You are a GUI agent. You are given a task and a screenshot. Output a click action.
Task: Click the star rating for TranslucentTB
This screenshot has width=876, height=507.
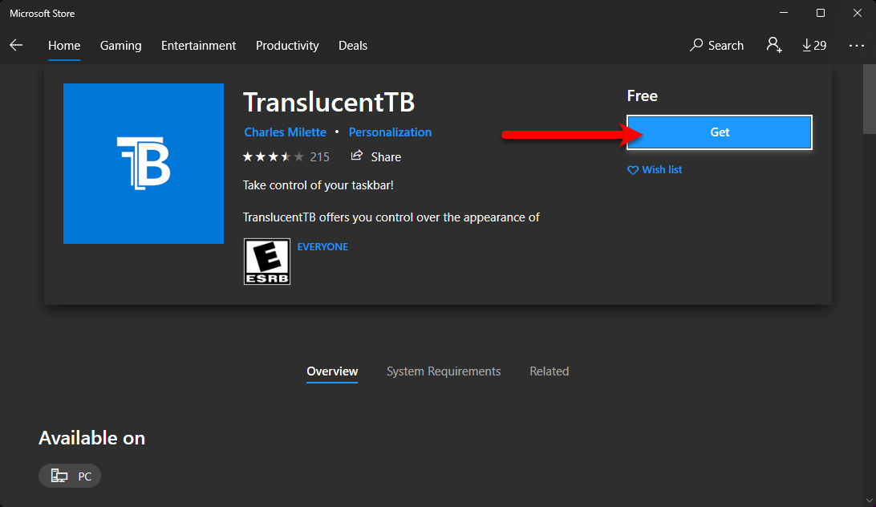coord(274,156)
